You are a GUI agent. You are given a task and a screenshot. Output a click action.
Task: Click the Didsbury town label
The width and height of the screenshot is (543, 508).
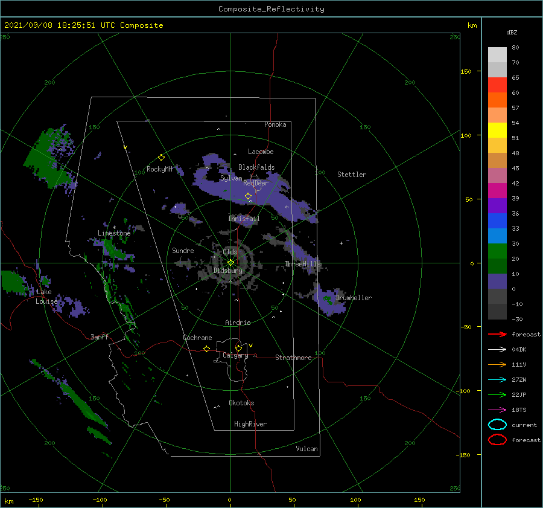click(227, 271)
